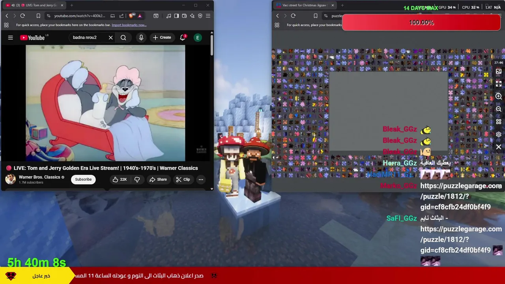Start voice search with the microphone

point(141,37)
